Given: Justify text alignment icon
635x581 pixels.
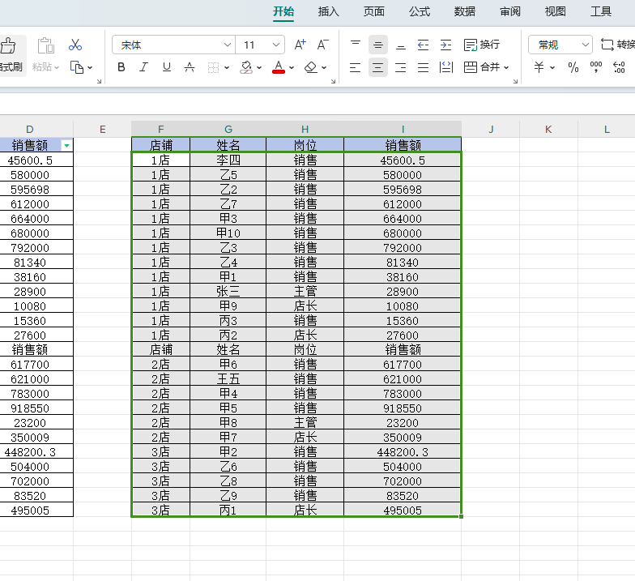Looking at the screenshot, I should pyautogui.click(x=423, y=67).
